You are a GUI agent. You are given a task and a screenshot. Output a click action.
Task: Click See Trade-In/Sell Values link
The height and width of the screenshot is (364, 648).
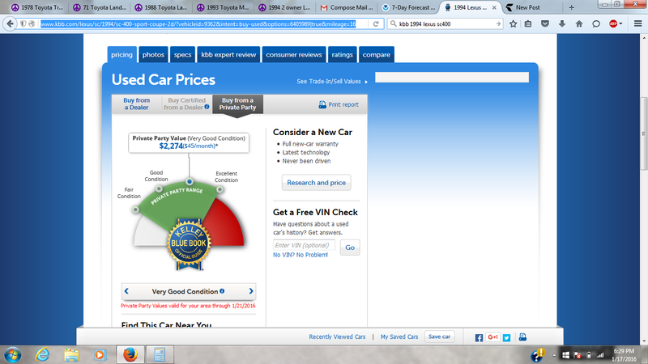point(332,82)
